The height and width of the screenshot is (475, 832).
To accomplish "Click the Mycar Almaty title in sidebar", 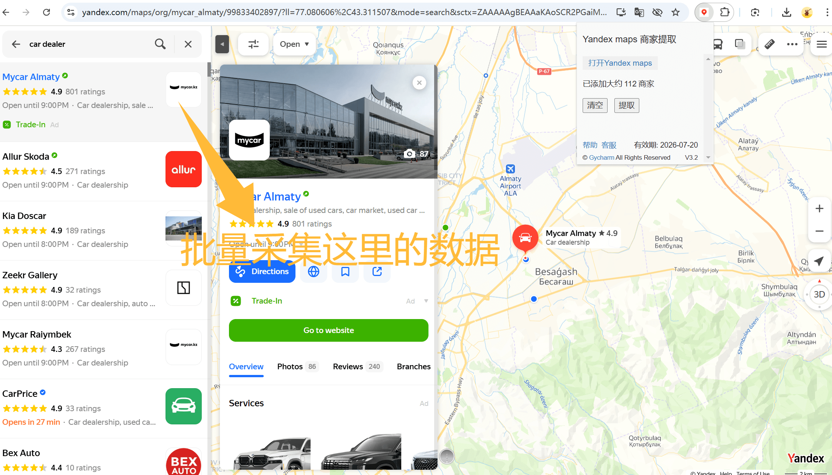I will (31, 77).
